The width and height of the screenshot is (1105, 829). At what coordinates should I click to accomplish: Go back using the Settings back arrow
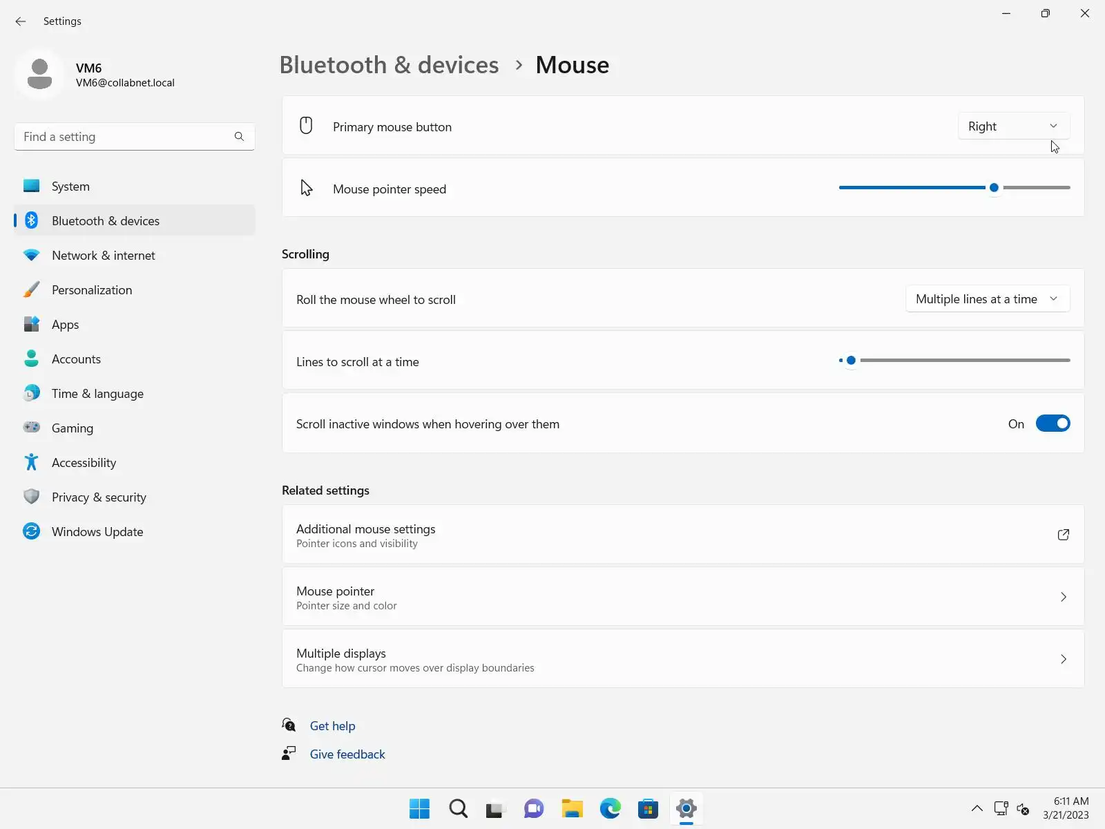[21, 21]
